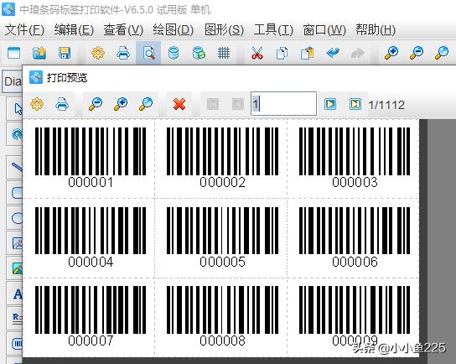Click the database with green check icon

(x=199, y=53)
